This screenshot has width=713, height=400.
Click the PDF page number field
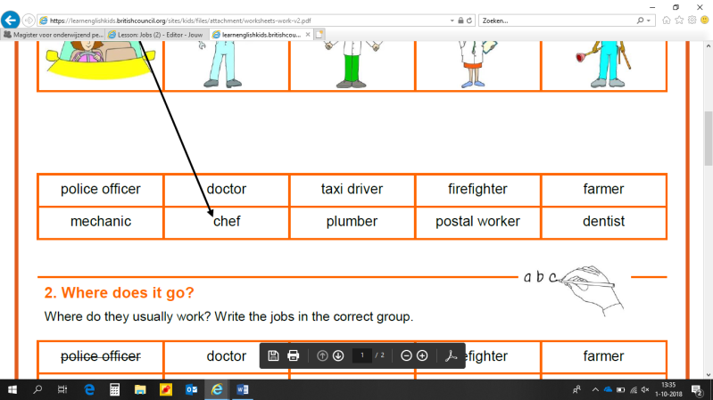362,355
